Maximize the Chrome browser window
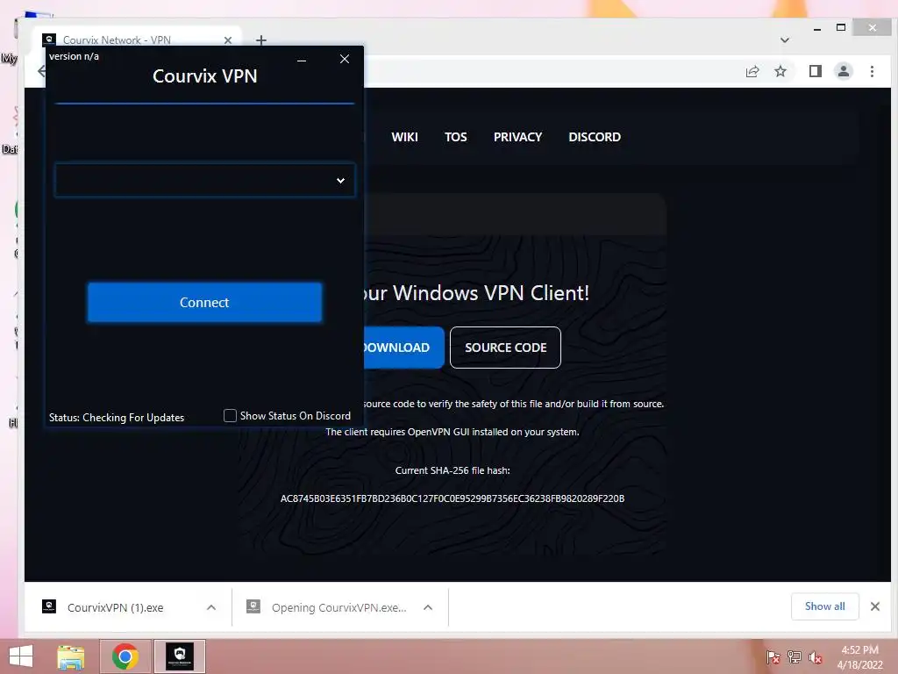 pos(841,27)
